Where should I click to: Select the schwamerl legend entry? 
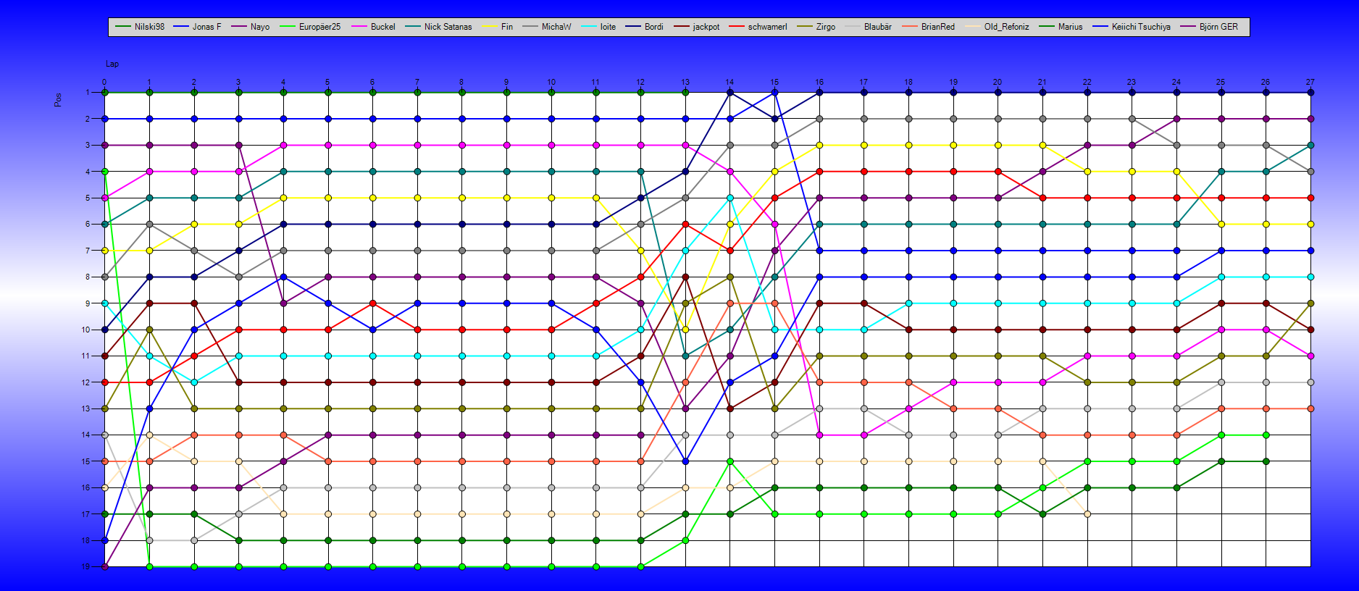click(x=758, y=27)
